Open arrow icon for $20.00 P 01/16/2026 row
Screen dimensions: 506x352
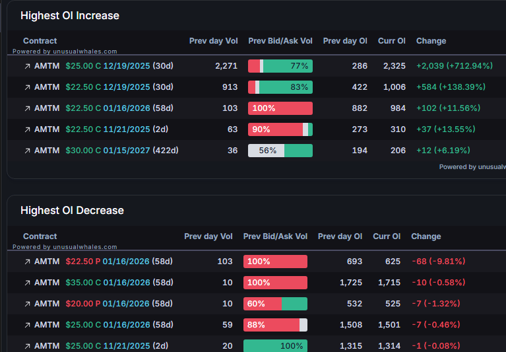28,304
